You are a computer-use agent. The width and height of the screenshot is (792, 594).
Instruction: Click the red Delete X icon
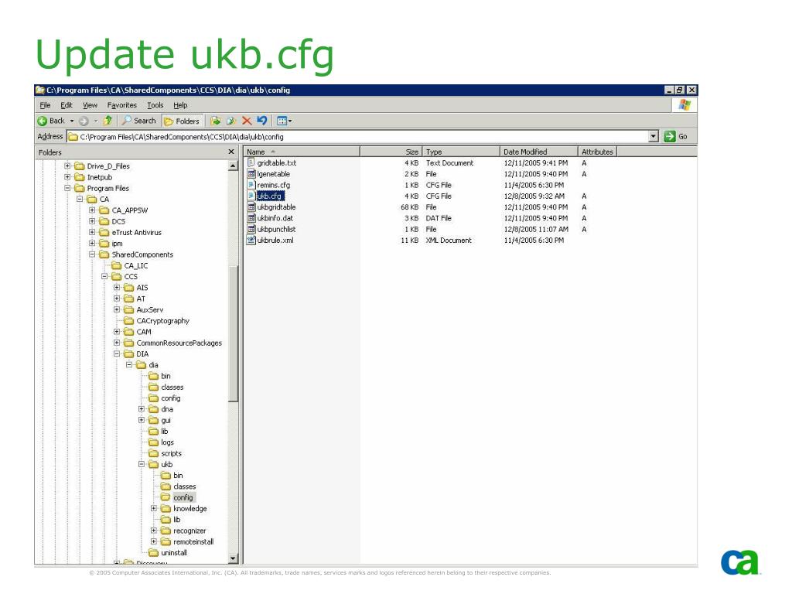247,121
